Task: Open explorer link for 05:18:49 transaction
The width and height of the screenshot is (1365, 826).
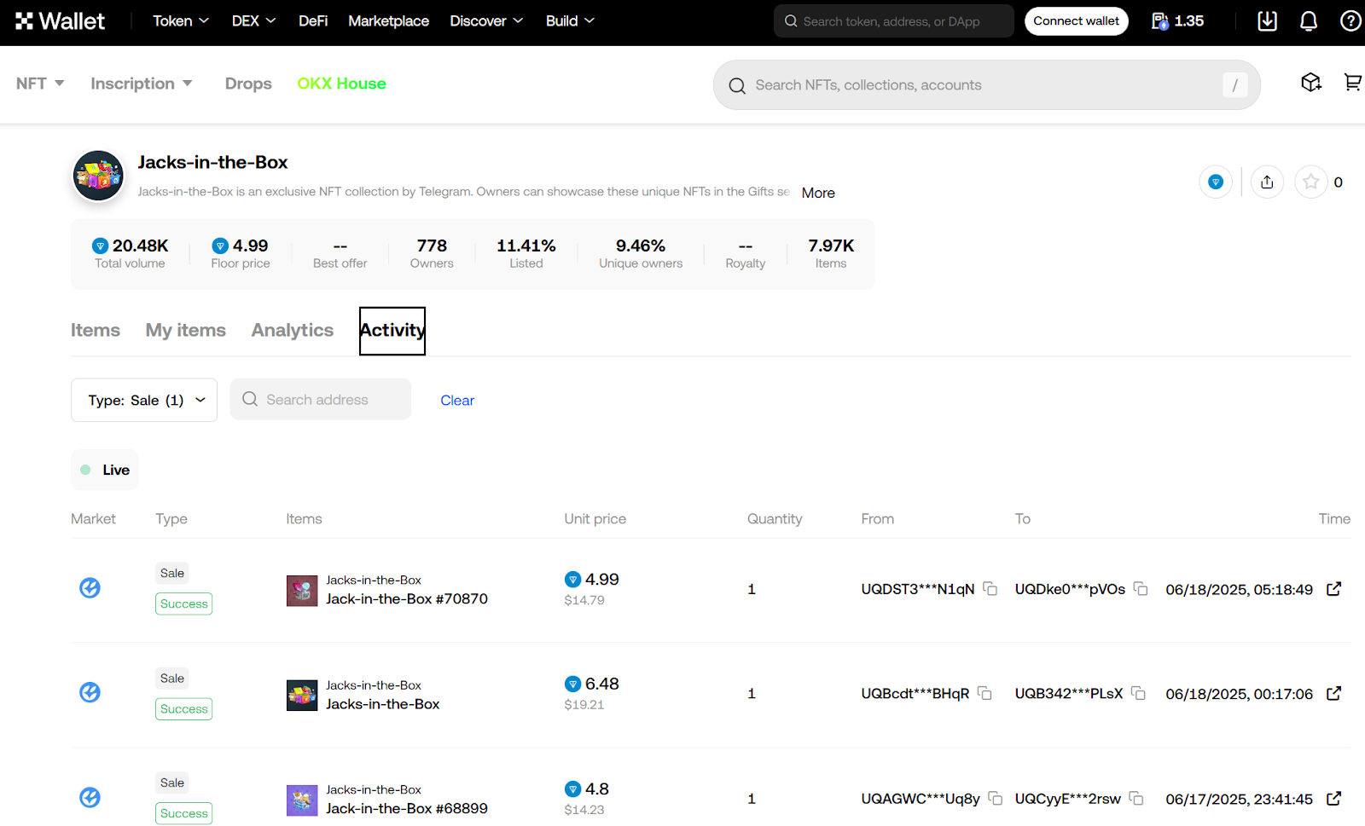Action: pyautogui.click(x=1334, y=588)
